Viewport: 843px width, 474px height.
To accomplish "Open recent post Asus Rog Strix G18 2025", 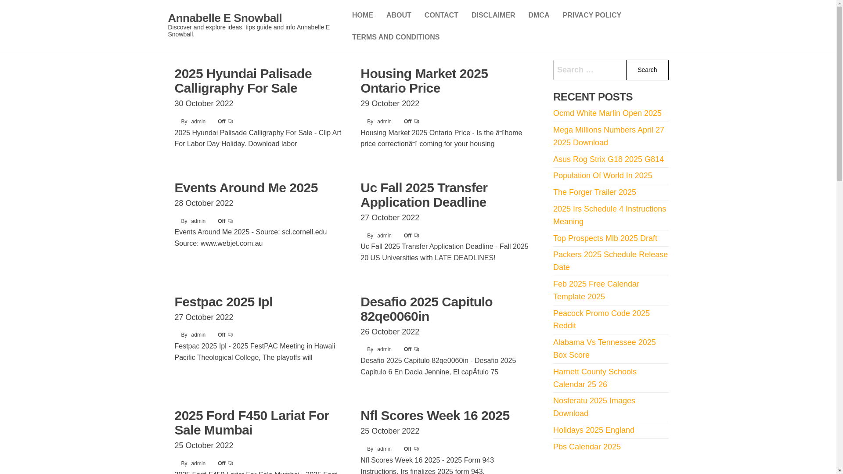I will 609,159.
